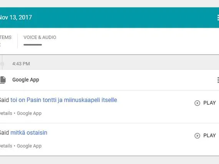Open the Nov 13, 2017 header overflow menu

218,18
